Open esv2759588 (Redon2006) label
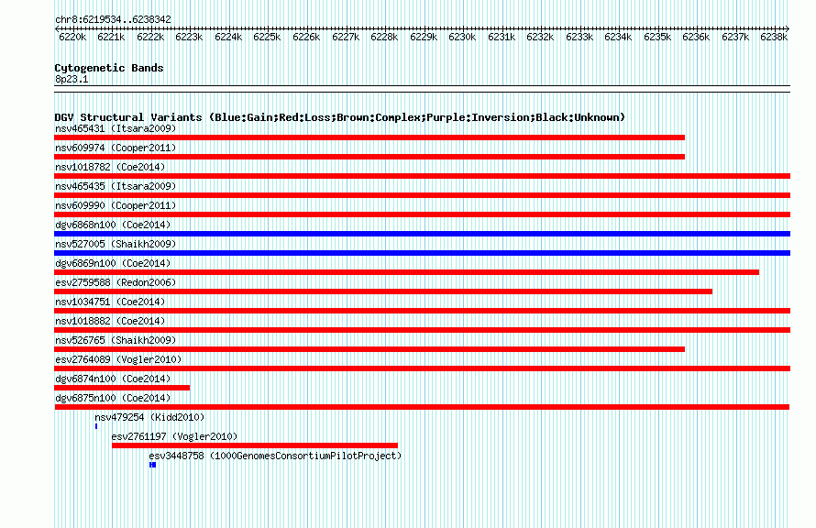 point(116,282)
